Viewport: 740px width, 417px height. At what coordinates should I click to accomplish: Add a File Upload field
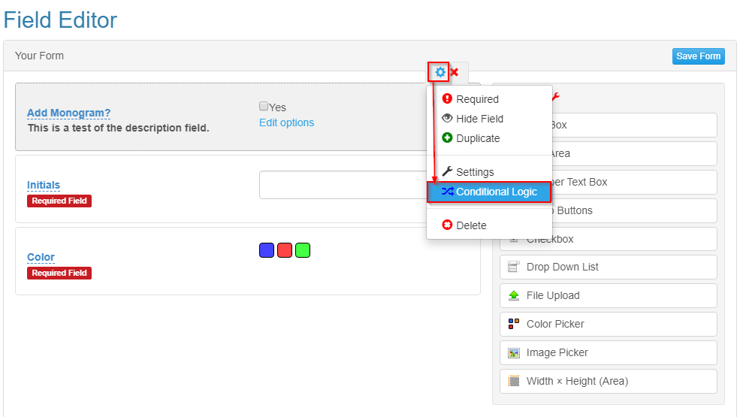click(609, 295)
